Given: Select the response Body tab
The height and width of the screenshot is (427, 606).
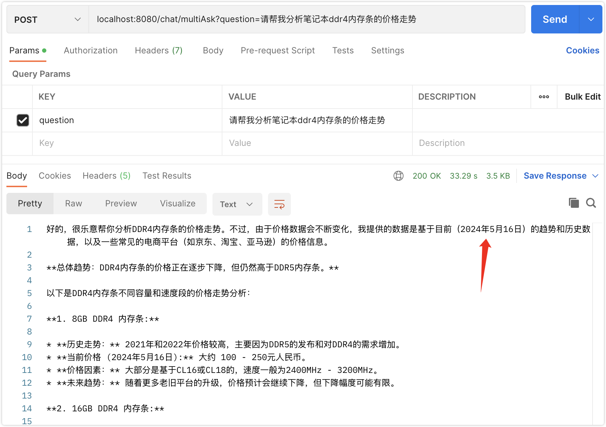Looking at the screenshot, I should point(17,176).
